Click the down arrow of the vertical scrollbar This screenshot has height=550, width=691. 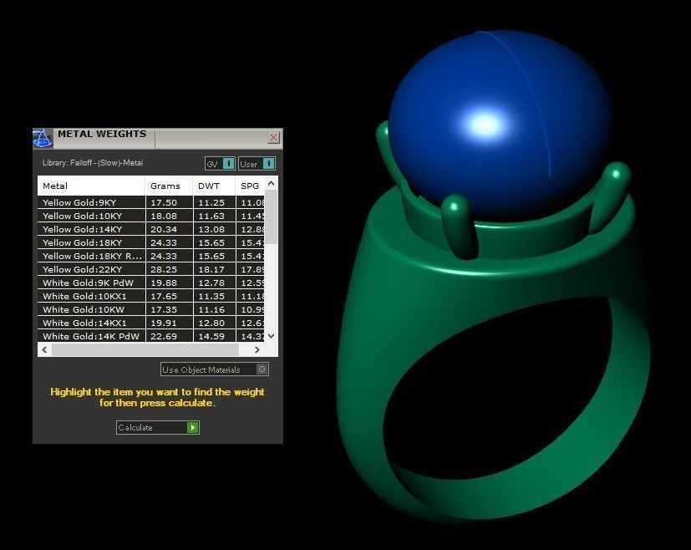[272, 336]
